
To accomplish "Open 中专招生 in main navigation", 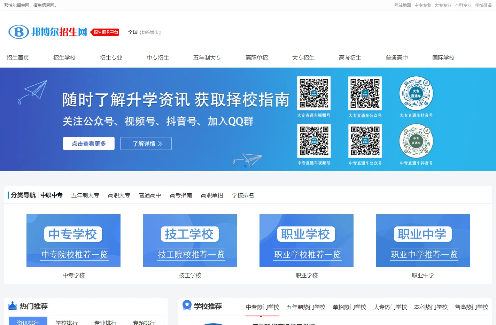I will point(158,58).
